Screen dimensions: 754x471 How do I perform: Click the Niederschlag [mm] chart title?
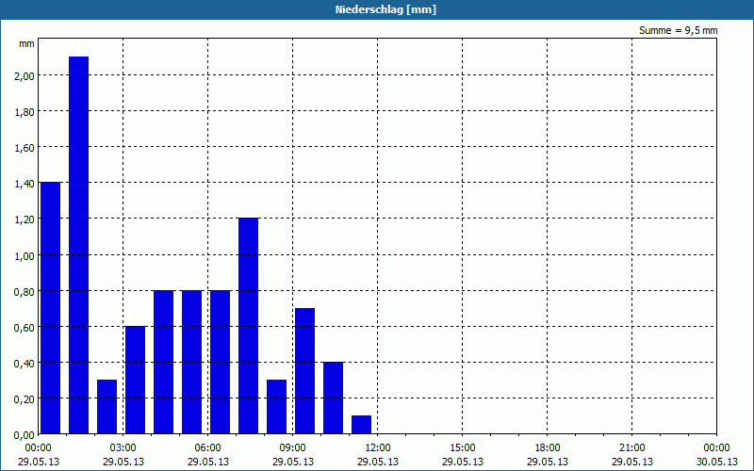[x=385, y=9]
